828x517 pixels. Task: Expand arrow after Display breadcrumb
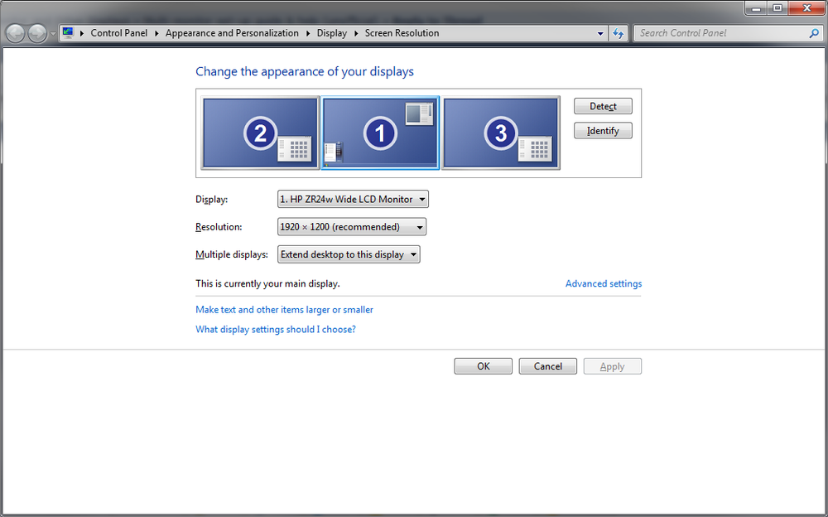click(356, 33)
